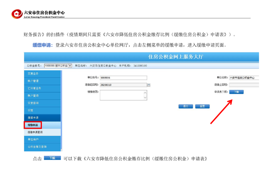
Task: Click the inline 下载 button image after 点击
Action: (x=52, y=158)
